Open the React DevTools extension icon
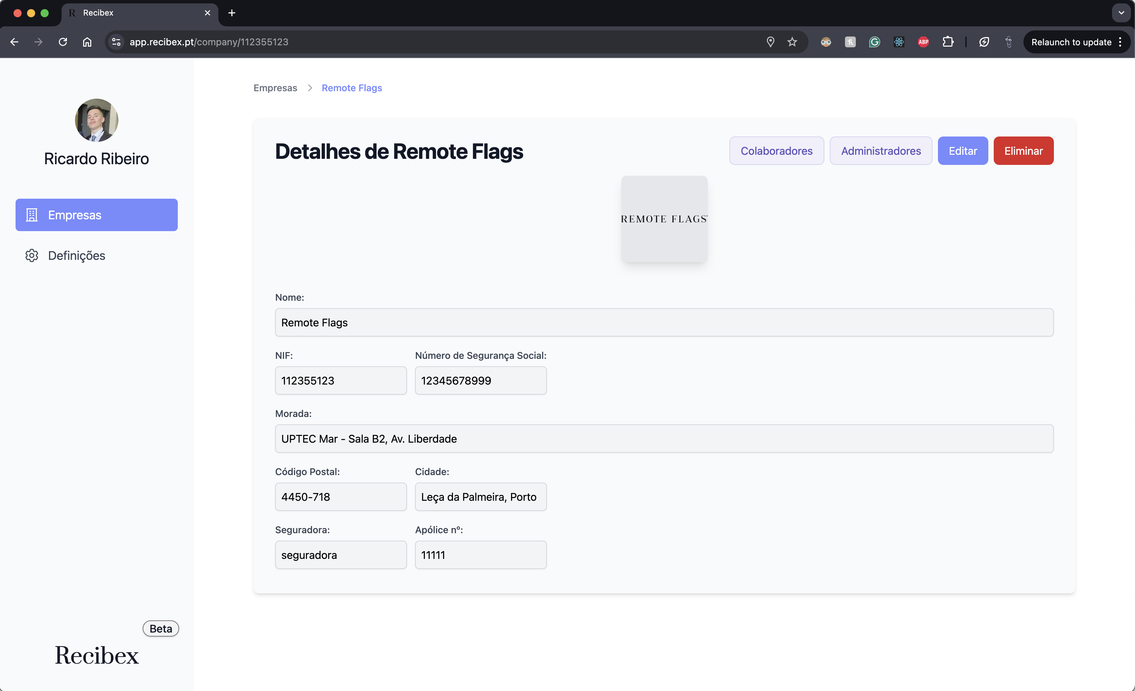The height and width of the screenshot is (691, 1135). tap(899, 42)
